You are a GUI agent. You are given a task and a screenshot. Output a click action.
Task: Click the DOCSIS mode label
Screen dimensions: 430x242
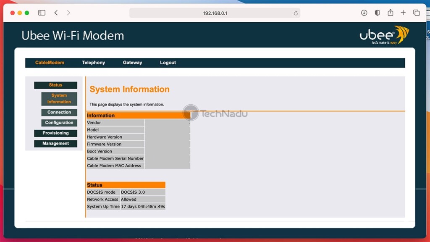click(101, 192)
